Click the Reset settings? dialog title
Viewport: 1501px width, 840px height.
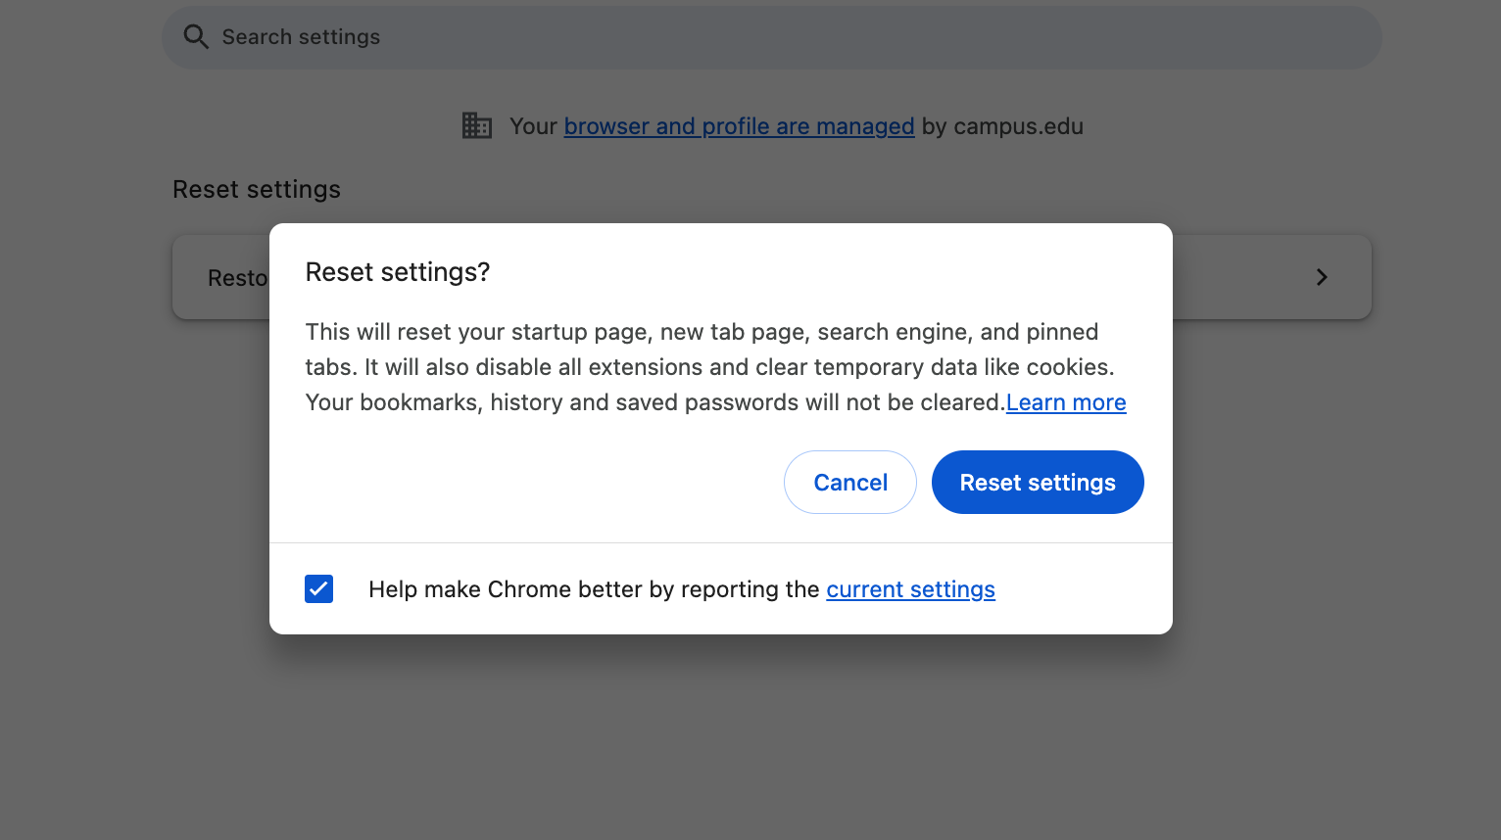point(398,272)
